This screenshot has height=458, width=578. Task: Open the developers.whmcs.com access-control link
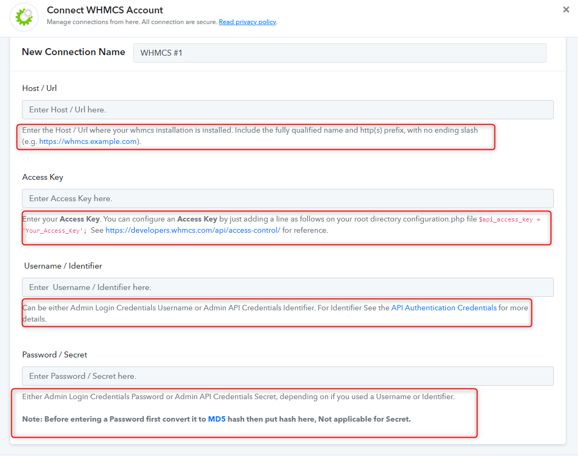(193, 230)
